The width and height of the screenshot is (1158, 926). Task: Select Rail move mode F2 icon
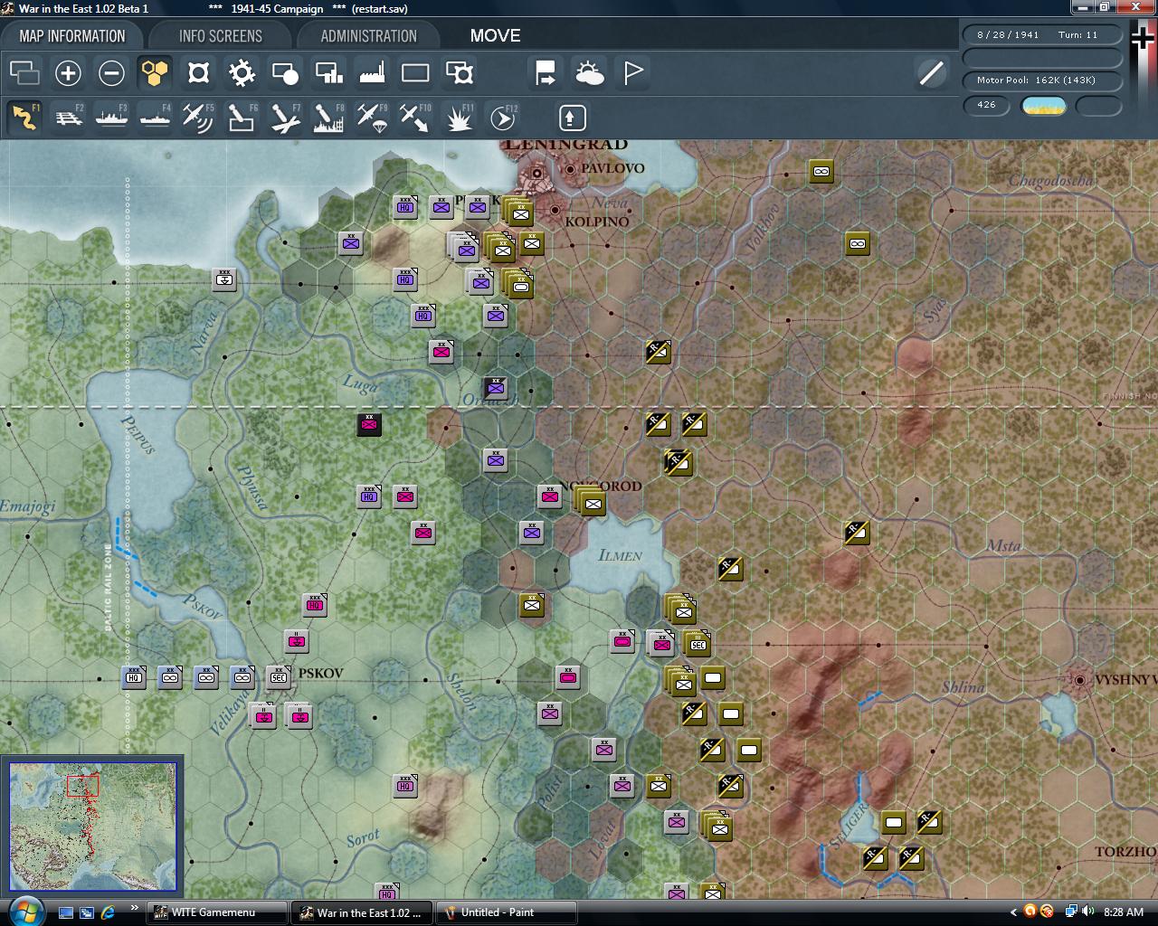pyautogui.click(x=68, y=117)
